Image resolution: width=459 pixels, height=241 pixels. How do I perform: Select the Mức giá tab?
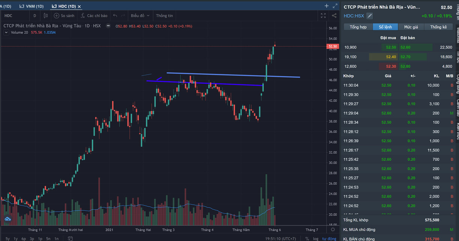(411, 27)
